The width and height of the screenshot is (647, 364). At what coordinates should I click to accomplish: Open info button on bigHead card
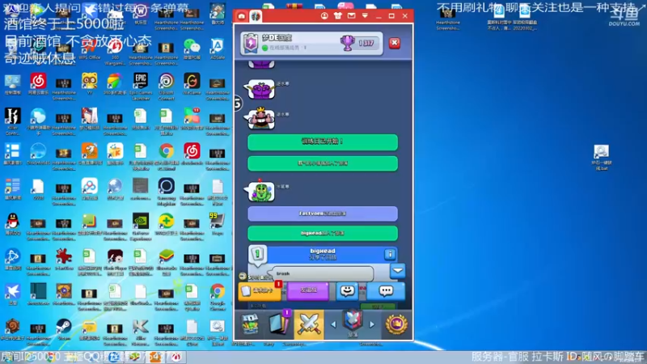click(x=390, y=254)
